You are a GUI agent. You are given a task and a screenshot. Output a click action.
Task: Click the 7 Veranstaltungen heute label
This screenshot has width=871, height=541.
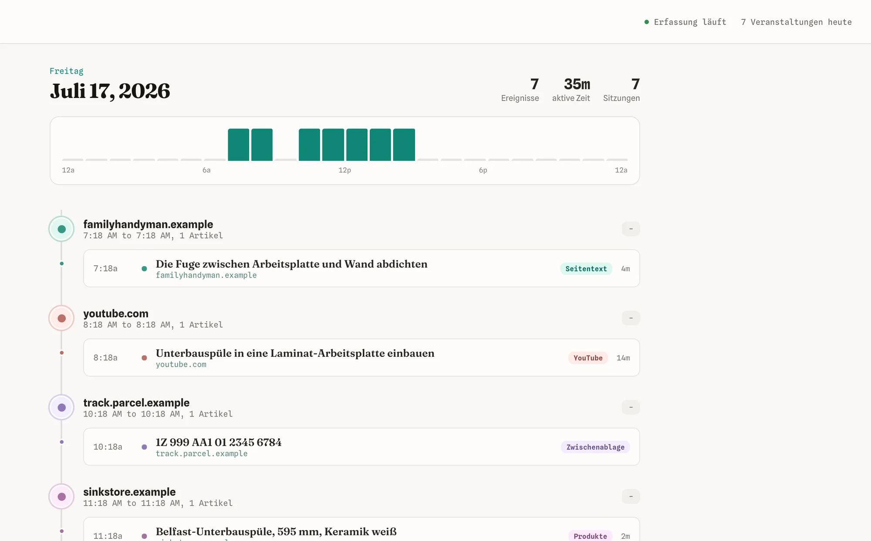click(796, 22)
